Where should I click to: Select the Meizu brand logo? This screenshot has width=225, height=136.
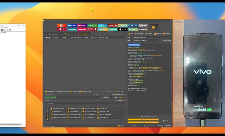click(123, 25)
